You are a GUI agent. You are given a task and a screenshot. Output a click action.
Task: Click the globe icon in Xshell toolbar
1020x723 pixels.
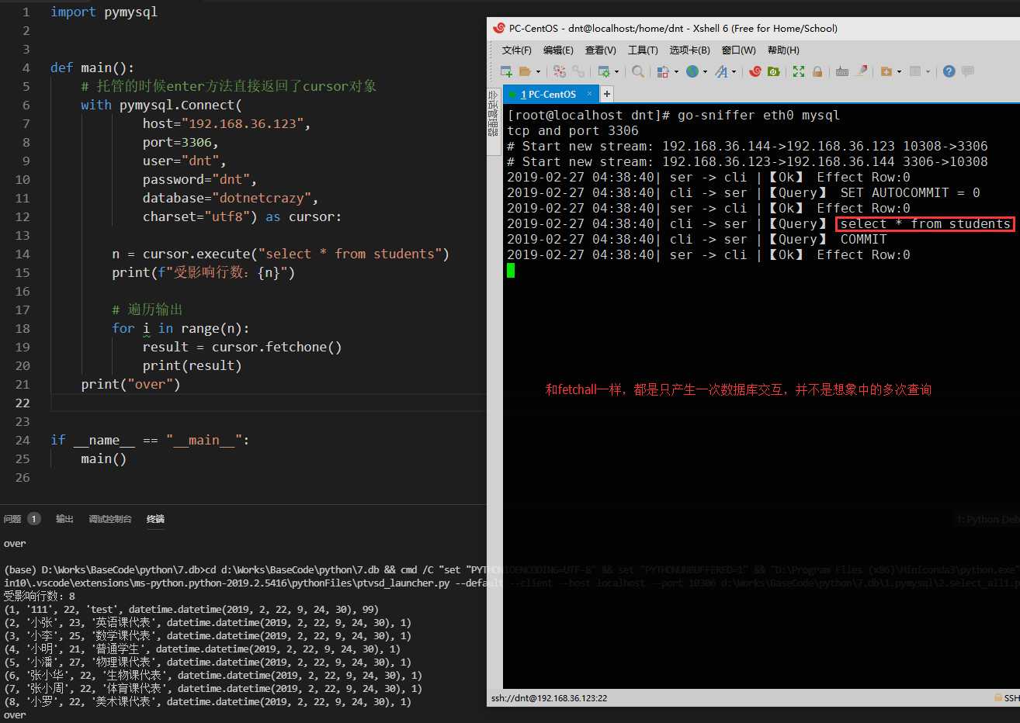coord(692,71)
